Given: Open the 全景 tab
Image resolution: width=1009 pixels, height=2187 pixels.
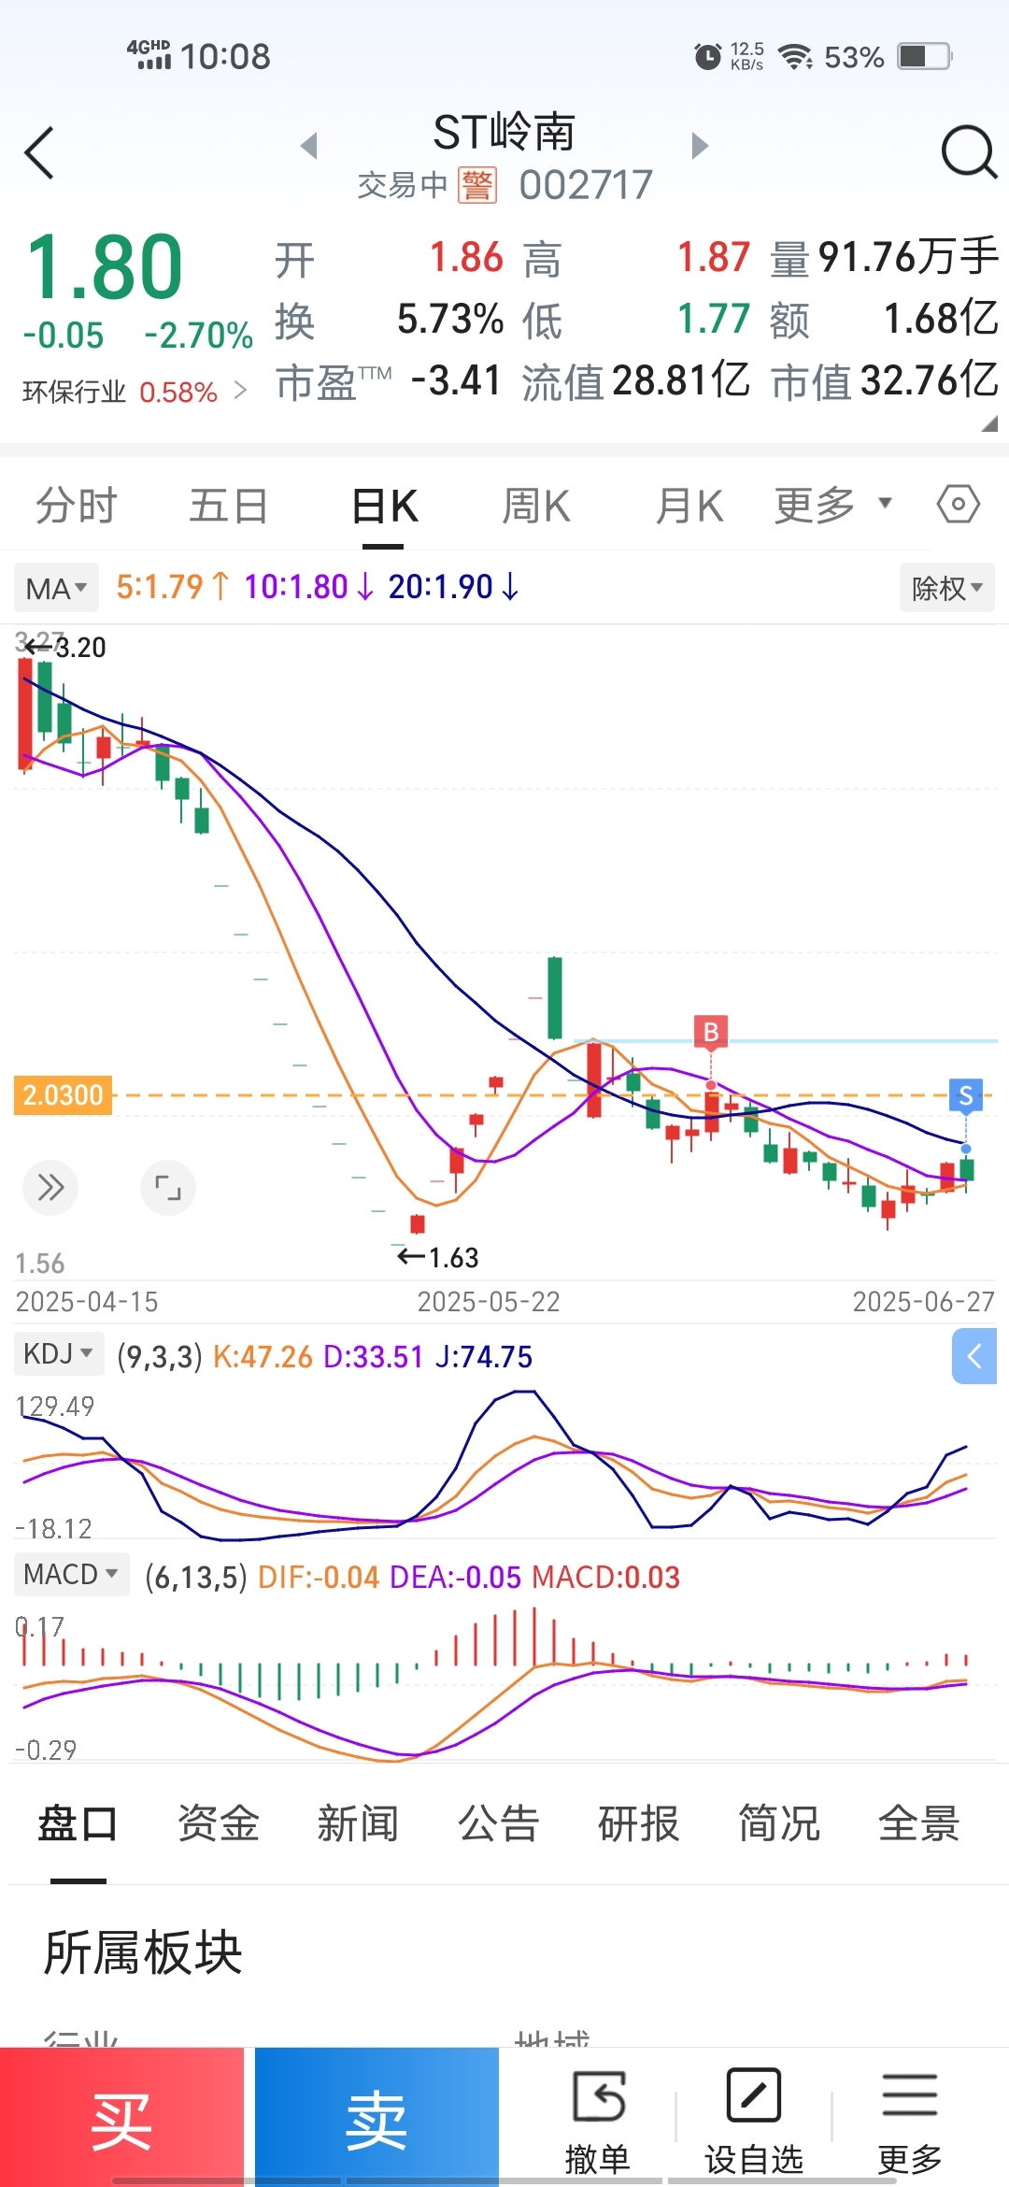Looking at the screenshot, I should click(919, 1823).
